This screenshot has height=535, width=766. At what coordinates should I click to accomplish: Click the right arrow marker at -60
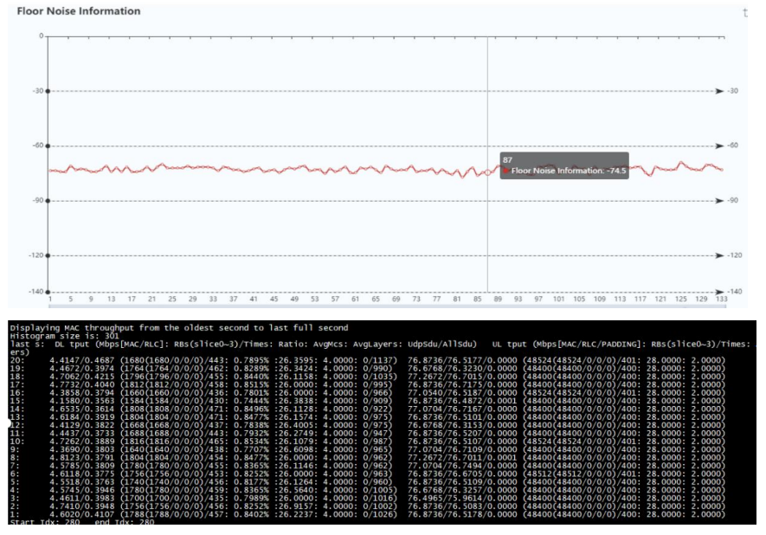click(718, 145)
